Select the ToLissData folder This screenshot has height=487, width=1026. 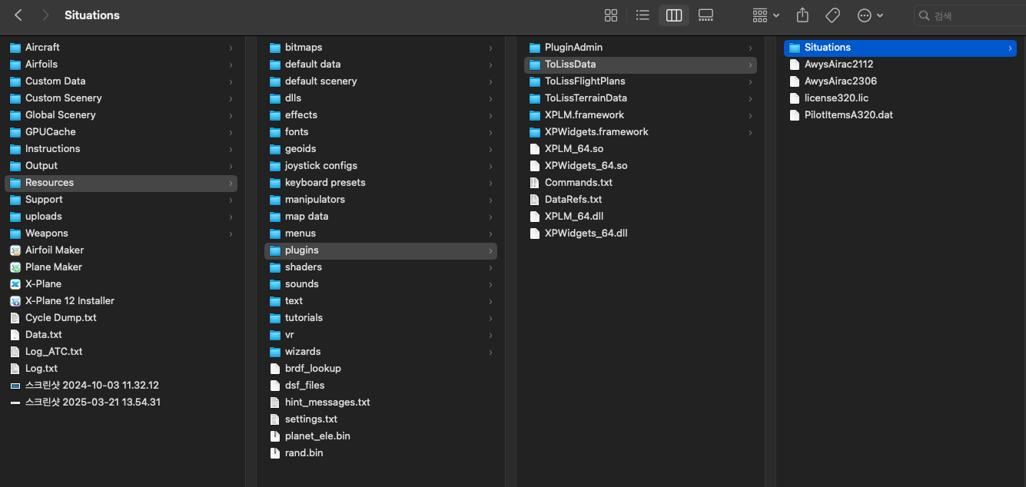pyautogui.click(x=640, y=65)
